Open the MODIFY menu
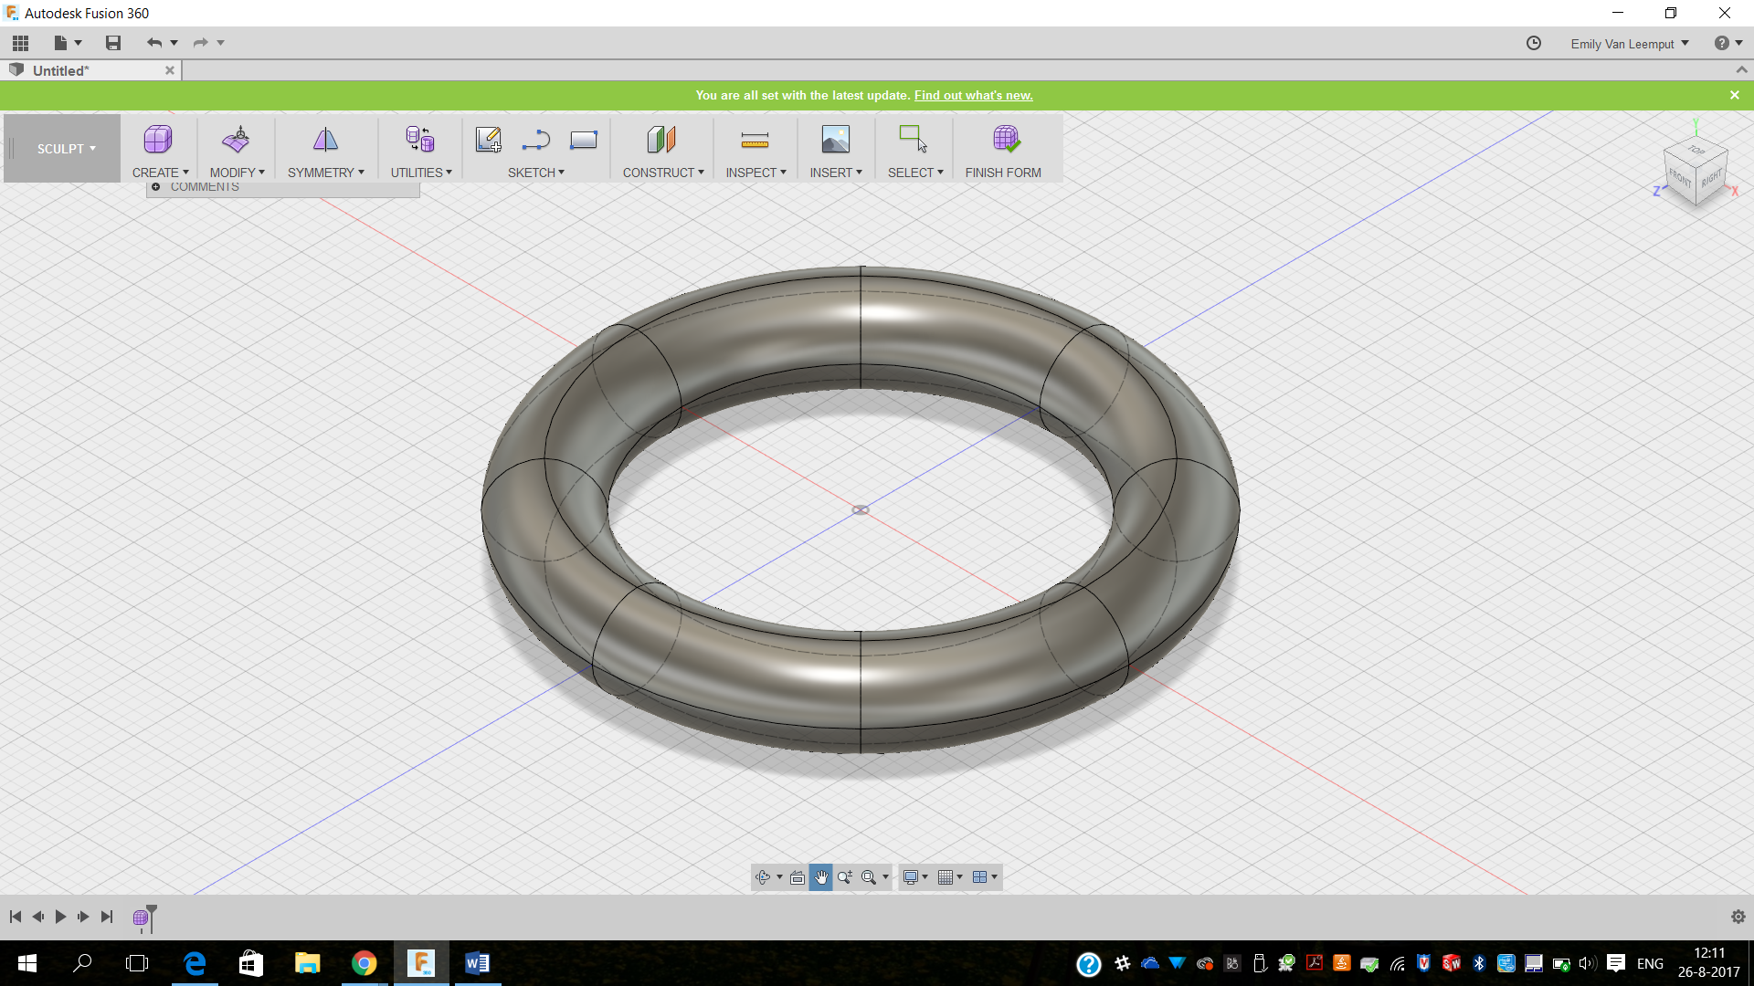The height and width of the screenshot is (986, 1754). pyautogui.click(x=237, y=173)
